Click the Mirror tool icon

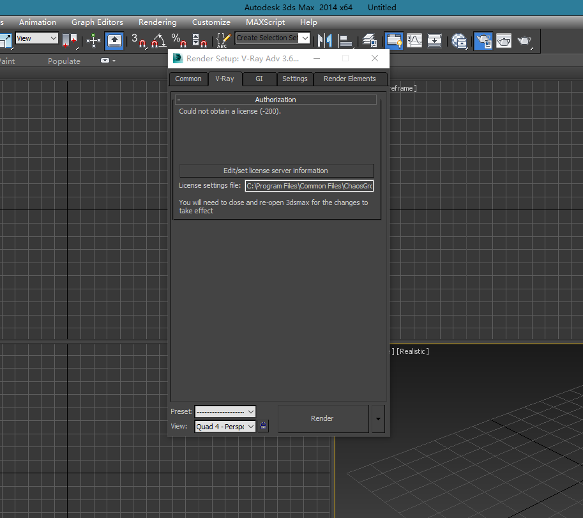[324, 40]
